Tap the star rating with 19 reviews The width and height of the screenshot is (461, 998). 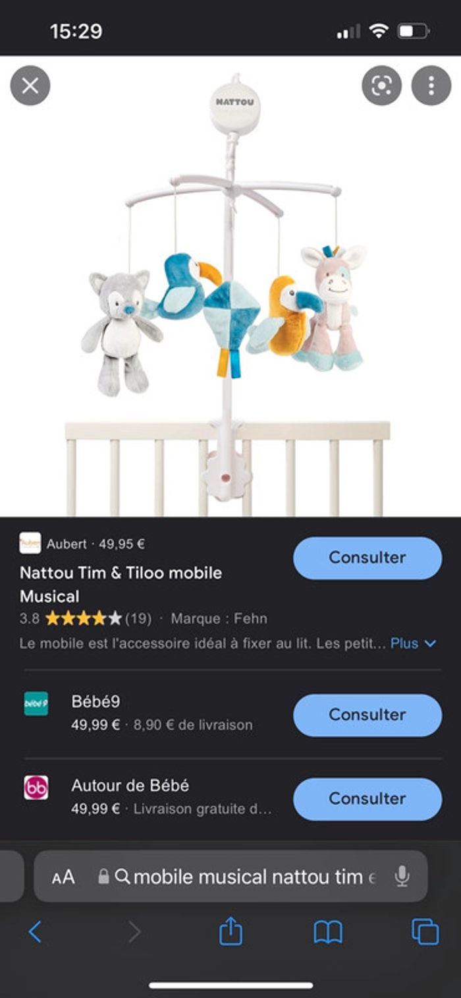(x=86, y=618)
